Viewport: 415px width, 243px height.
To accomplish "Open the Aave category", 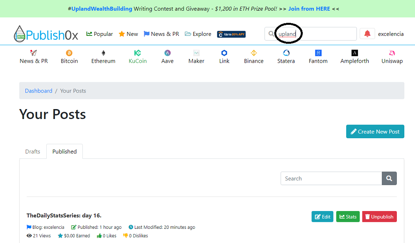I will click(x=167, y=57).
